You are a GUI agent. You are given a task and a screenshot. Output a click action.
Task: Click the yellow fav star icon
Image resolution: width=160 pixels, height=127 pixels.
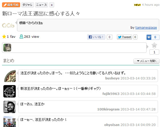tap(4, 37)
